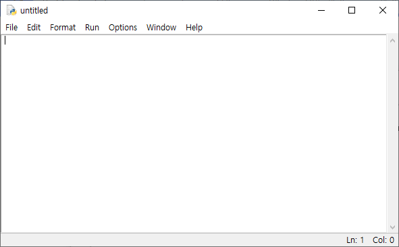Minimize the untitled IDLE window

coord(321,10)
